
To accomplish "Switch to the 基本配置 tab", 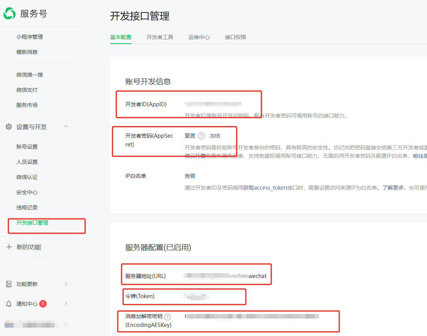I will (x=121, y=37).
